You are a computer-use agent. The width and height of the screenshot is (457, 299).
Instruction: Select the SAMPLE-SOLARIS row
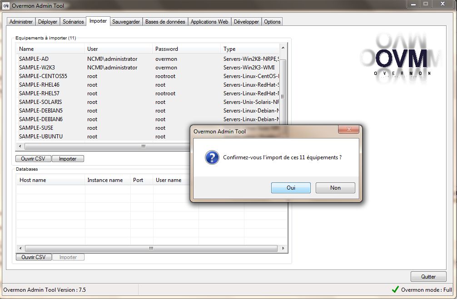[148, 102]
